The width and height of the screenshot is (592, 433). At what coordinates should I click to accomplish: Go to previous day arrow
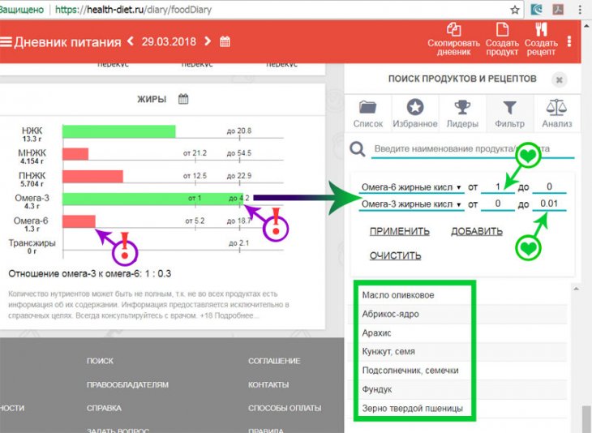click(x=130, y=41)
